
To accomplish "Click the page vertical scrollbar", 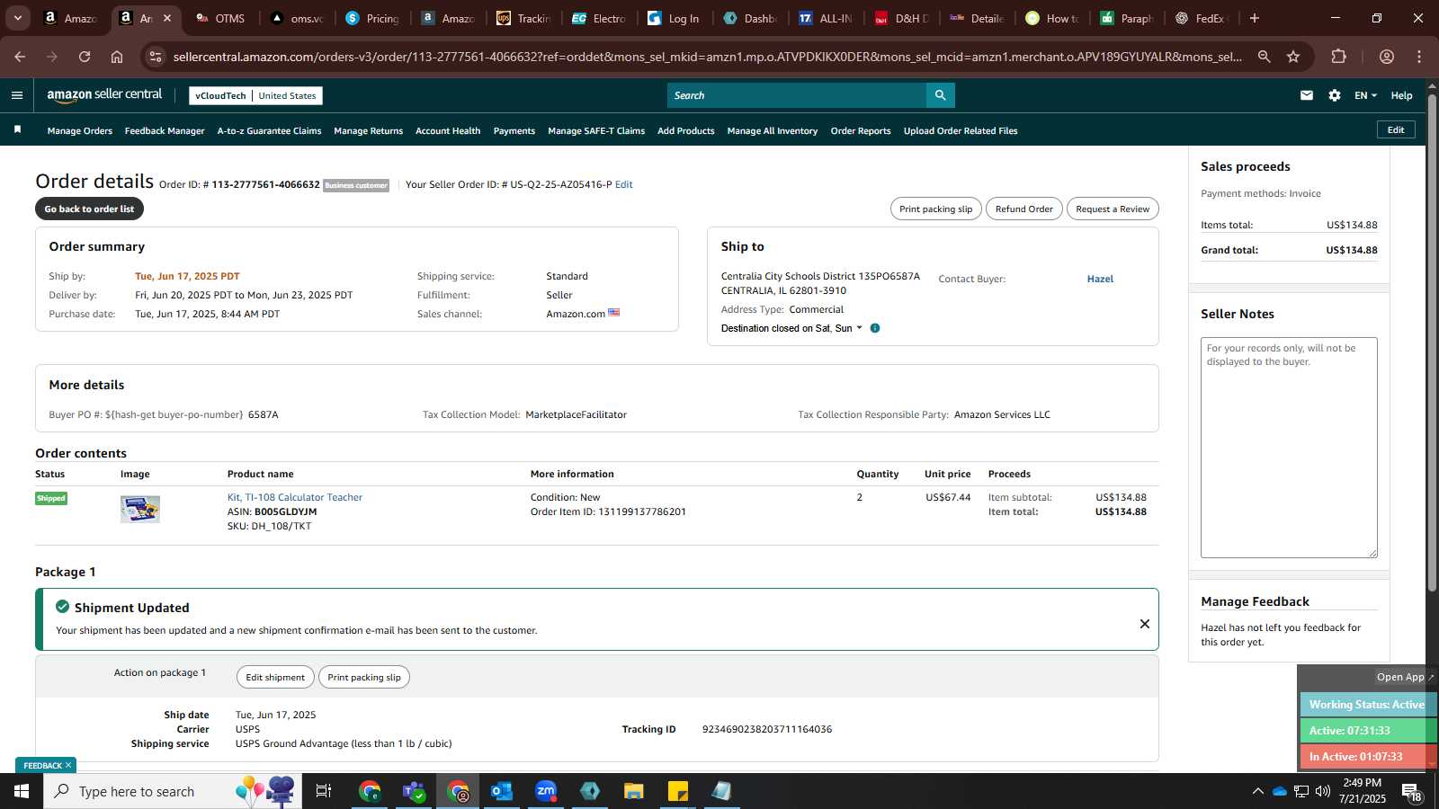I will click(1432, 342).
